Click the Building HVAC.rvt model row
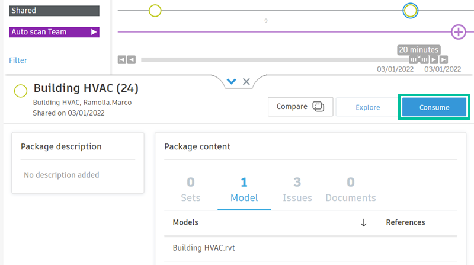The image size is (474, 265). click(199, 247)
